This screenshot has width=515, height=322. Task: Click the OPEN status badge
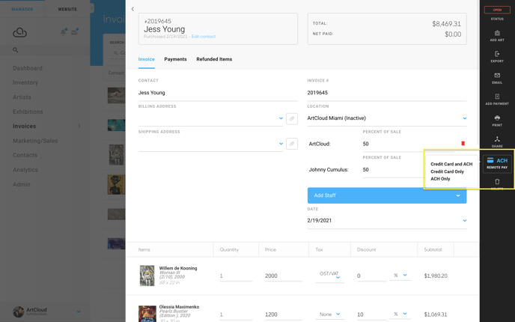pos(497,10)
